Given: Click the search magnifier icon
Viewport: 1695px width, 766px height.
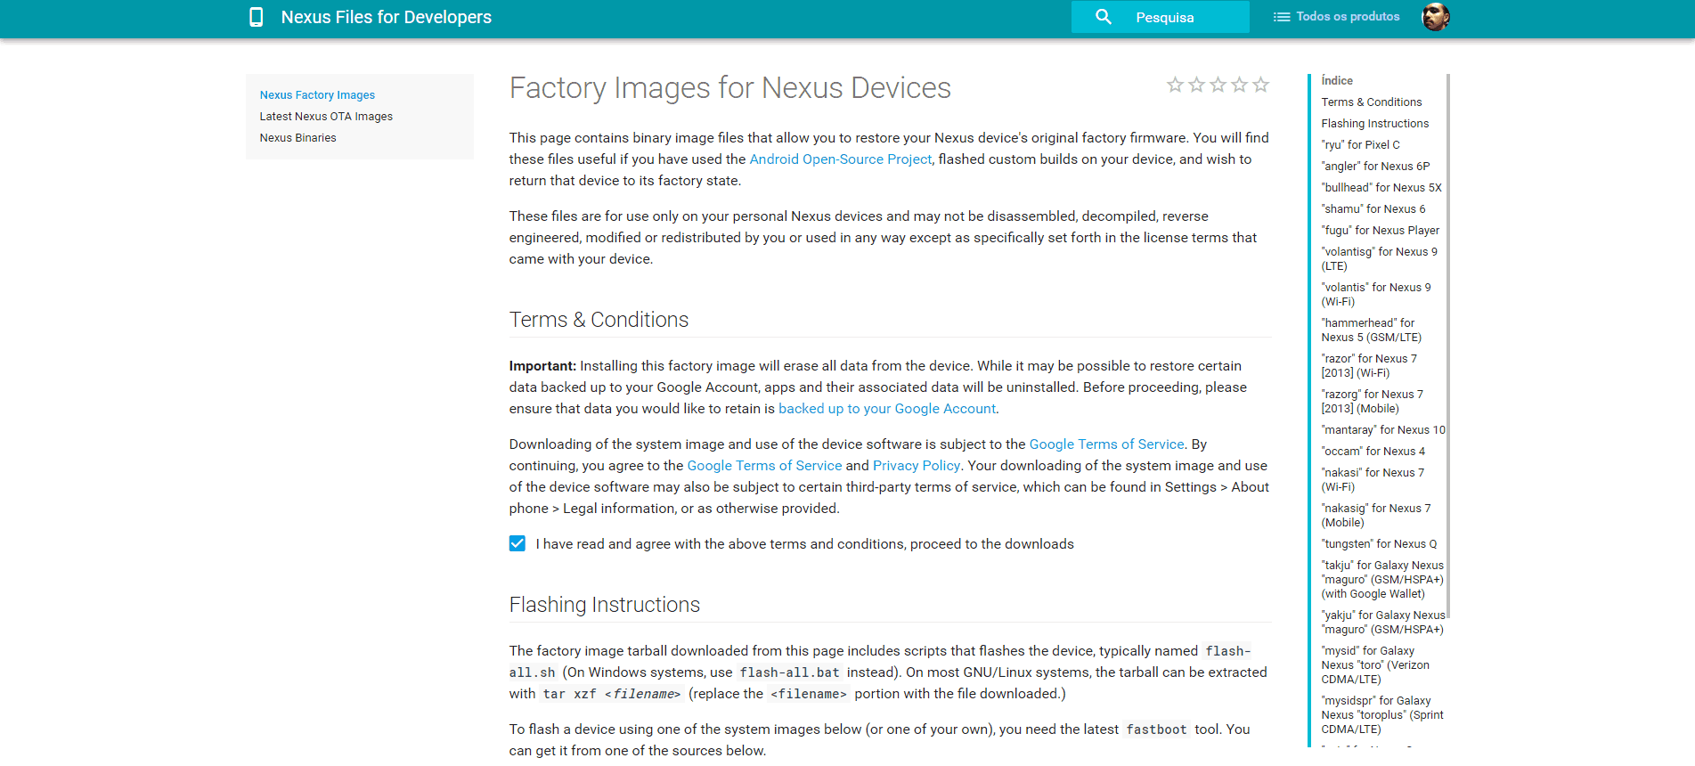Looking at the screenshot, I should (x=1104, y=17).
